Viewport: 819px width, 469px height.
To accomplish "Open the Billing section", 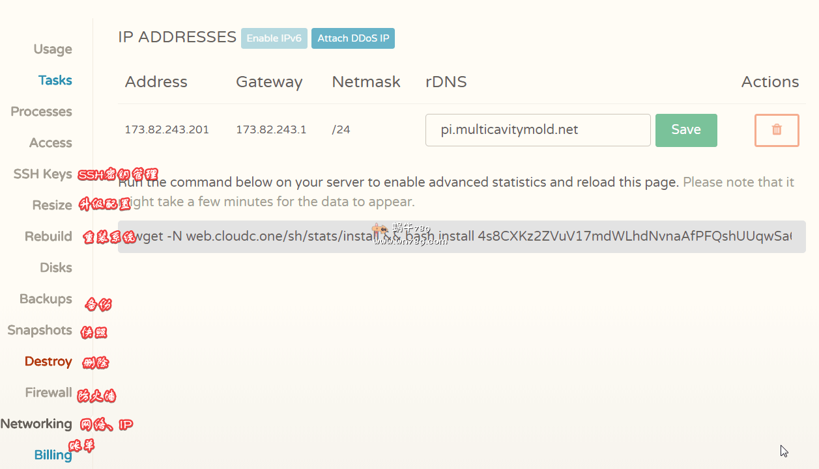I will point(53,455).
